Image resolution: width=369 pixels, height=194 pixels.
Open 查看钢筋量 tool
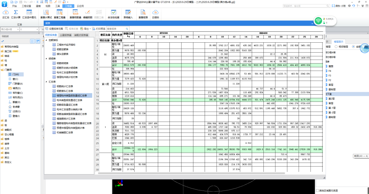pos(75,14)
